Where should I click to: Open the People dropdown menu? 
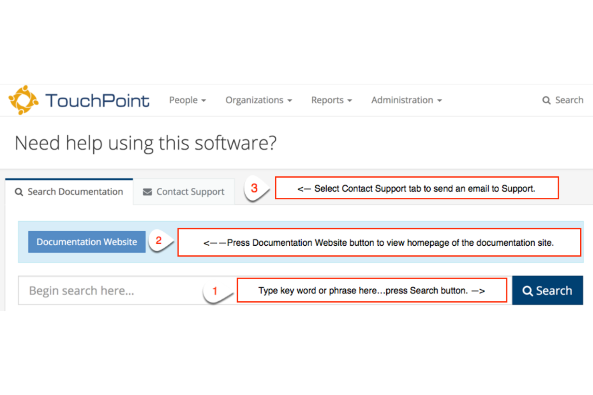pyautogui.click(x=188, y=100)
